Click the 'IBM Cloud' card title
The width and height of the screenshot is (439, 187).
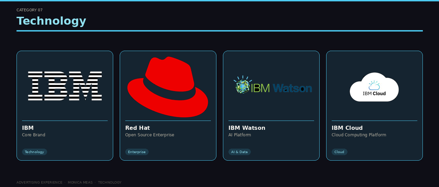click(x=347, y=128)
